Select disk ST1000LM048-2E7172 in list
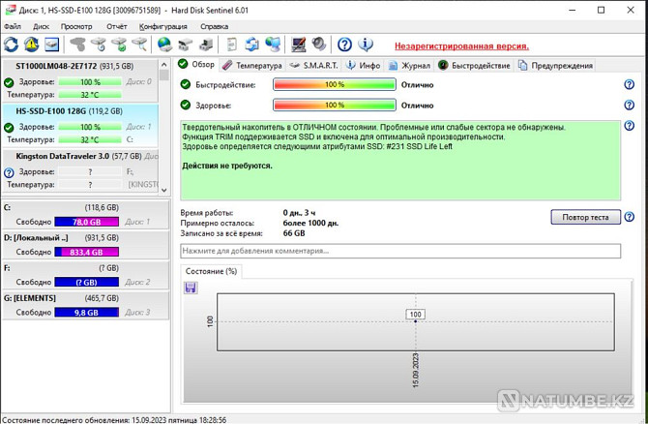The image size is (648, 424). tap(80, 80)
